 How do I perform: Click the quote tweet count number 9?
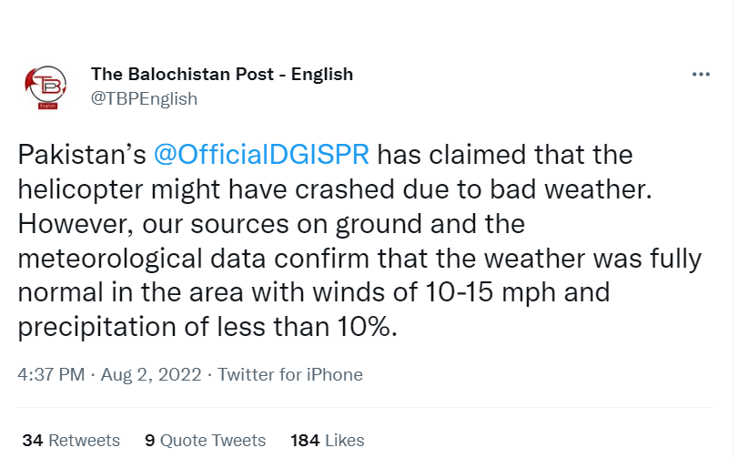[x=149, y=441]
